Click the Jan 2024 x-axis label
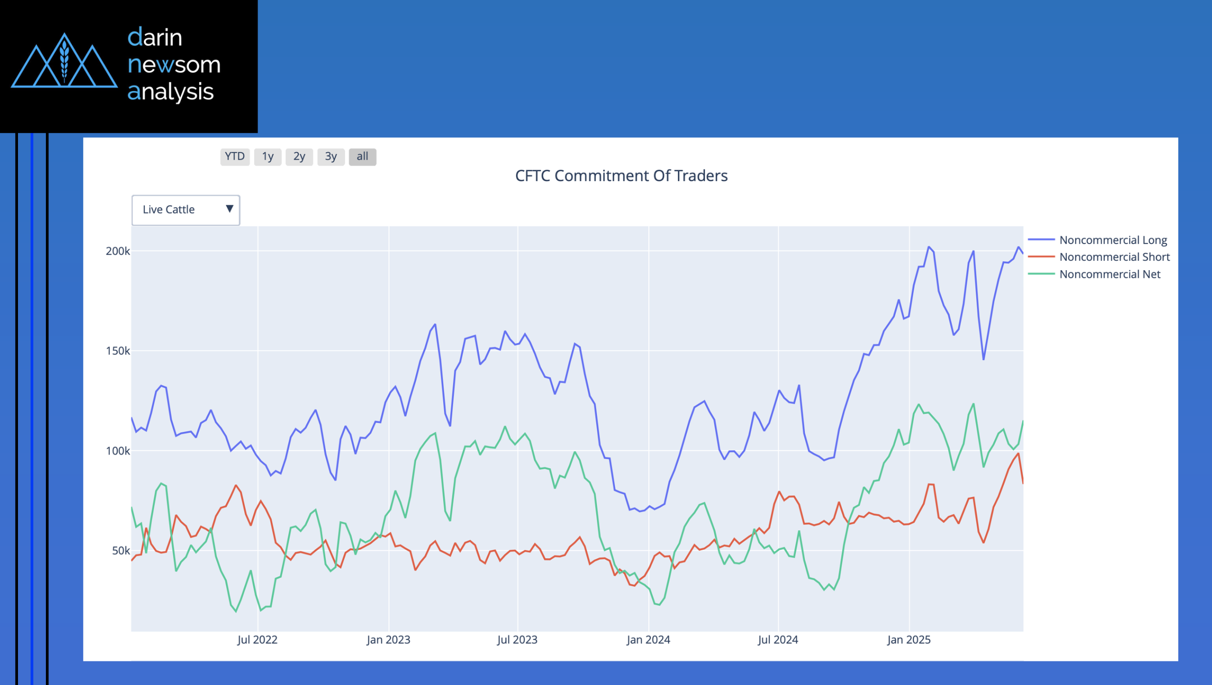 click(648, 640)
